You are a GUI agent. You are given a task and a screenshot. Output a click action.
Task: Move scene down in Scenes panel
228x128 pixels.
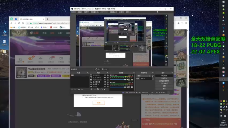tap(82, 89)
